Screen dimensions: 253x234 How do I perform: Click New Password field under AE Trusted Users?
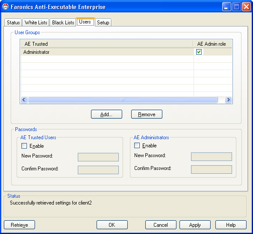point(98,157)
